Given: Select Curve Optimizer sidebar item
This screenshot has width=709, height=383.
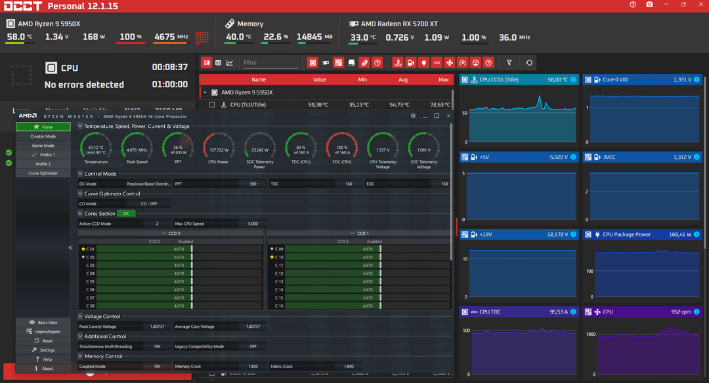Looking at the screenshot, I should [x=43, y=173].
